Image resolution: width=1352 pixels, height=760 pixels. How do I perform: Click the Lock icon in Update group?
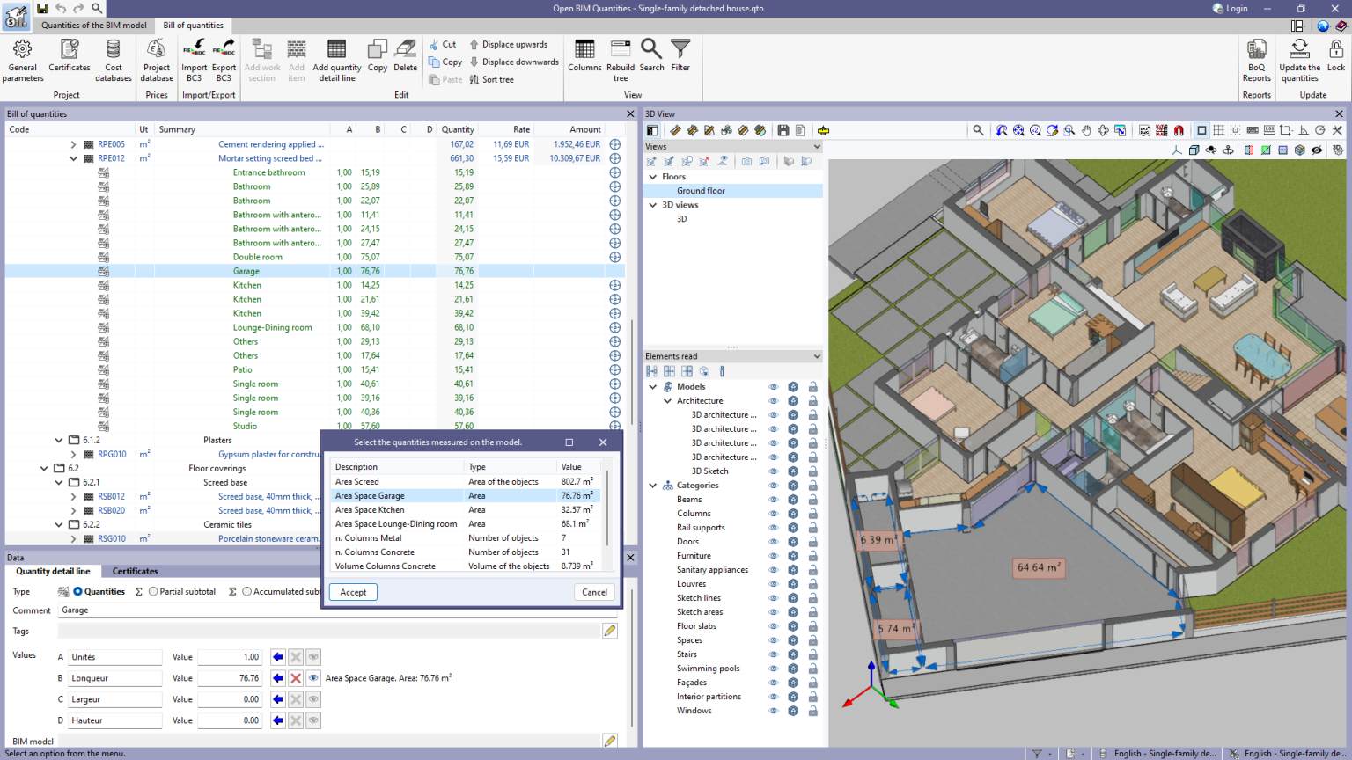click(1335, 55)
